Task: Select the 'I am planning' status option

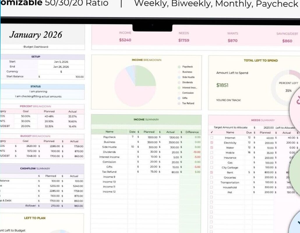Action: 39,91
